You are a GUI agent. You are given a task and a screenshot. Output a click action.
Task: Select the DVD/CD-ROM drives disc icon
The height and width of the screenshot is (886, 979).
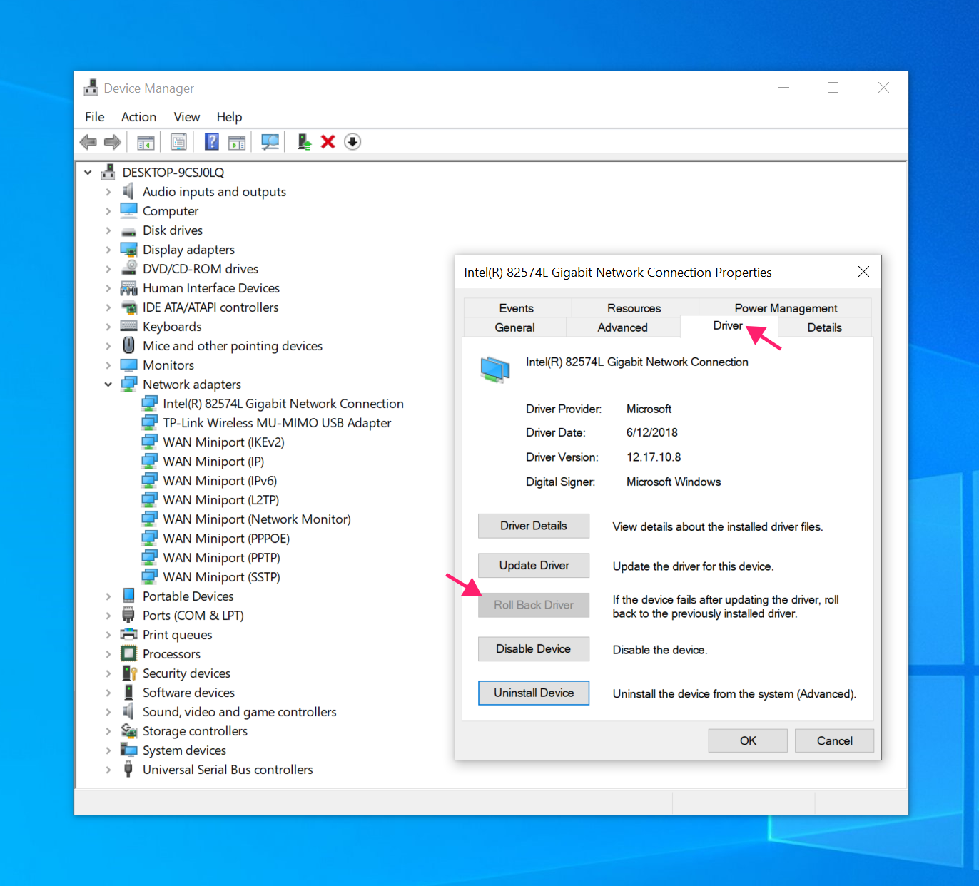click(x=129, y=268)
